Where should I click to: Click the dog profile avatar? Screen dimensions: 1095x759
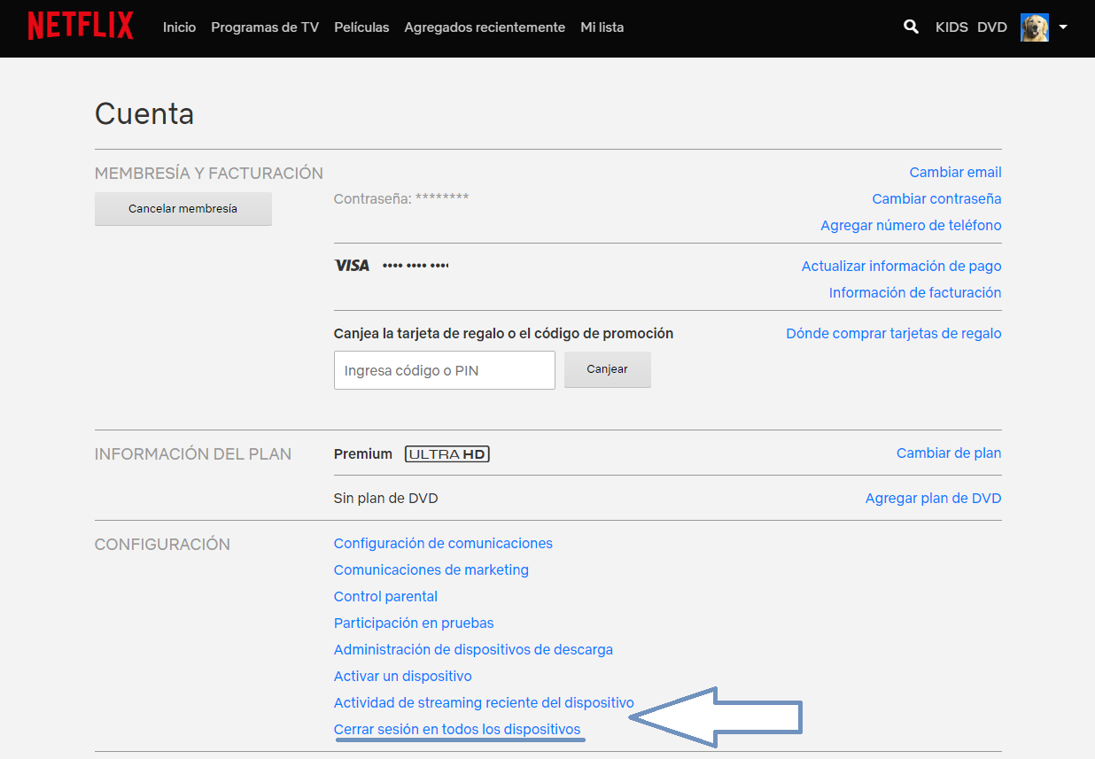pyautogui.click(x=1035, y=27)
